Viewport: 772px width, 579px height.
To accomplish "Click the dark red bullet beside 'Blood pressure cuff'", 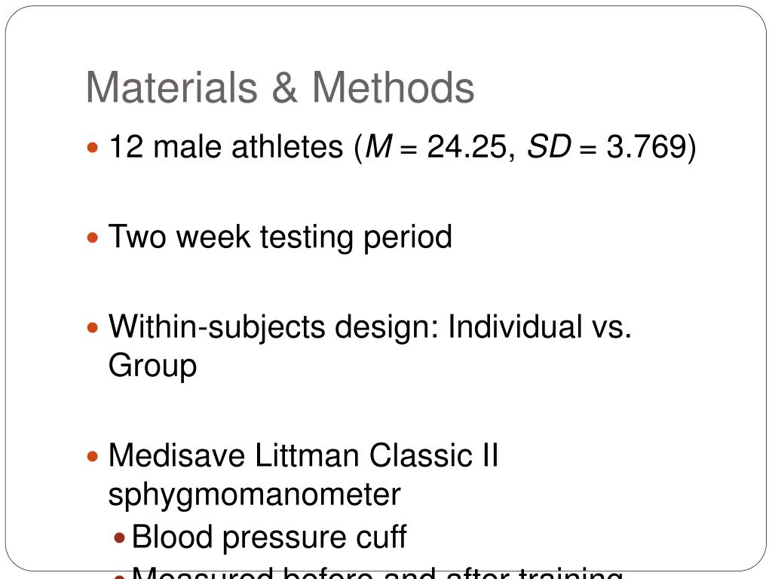I will [x=119, y=537].
